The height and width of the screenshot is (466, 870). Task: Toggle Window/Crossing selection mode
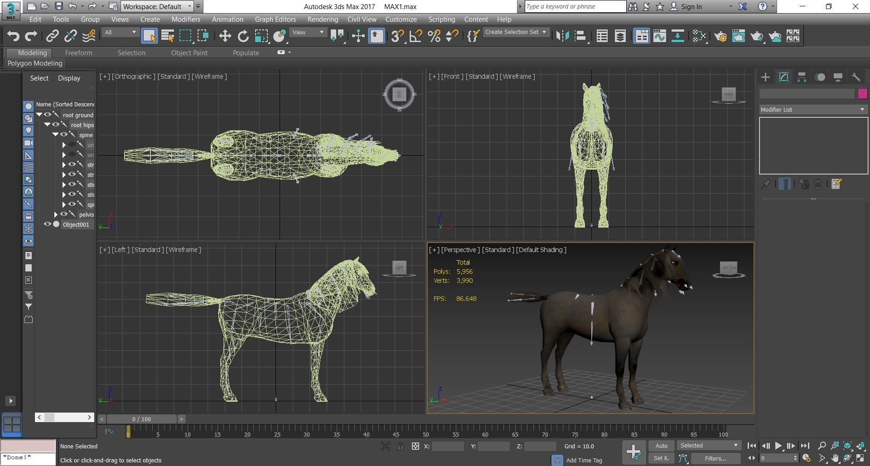click(x=203, y=36)
